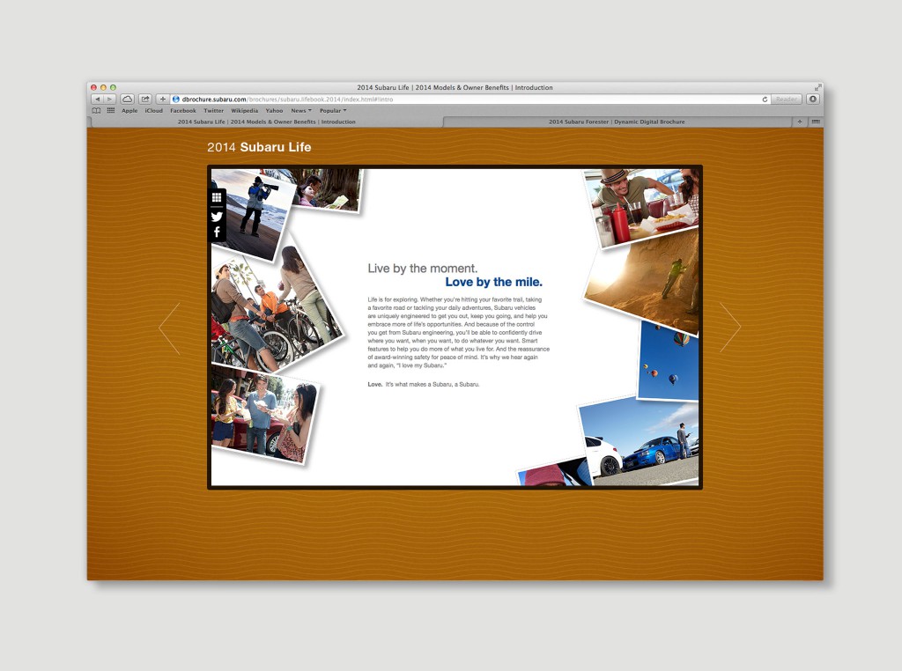This screenshot has width=902, height=671.
Task: Reload the page with the refresh icon
Action: [765, 100]
